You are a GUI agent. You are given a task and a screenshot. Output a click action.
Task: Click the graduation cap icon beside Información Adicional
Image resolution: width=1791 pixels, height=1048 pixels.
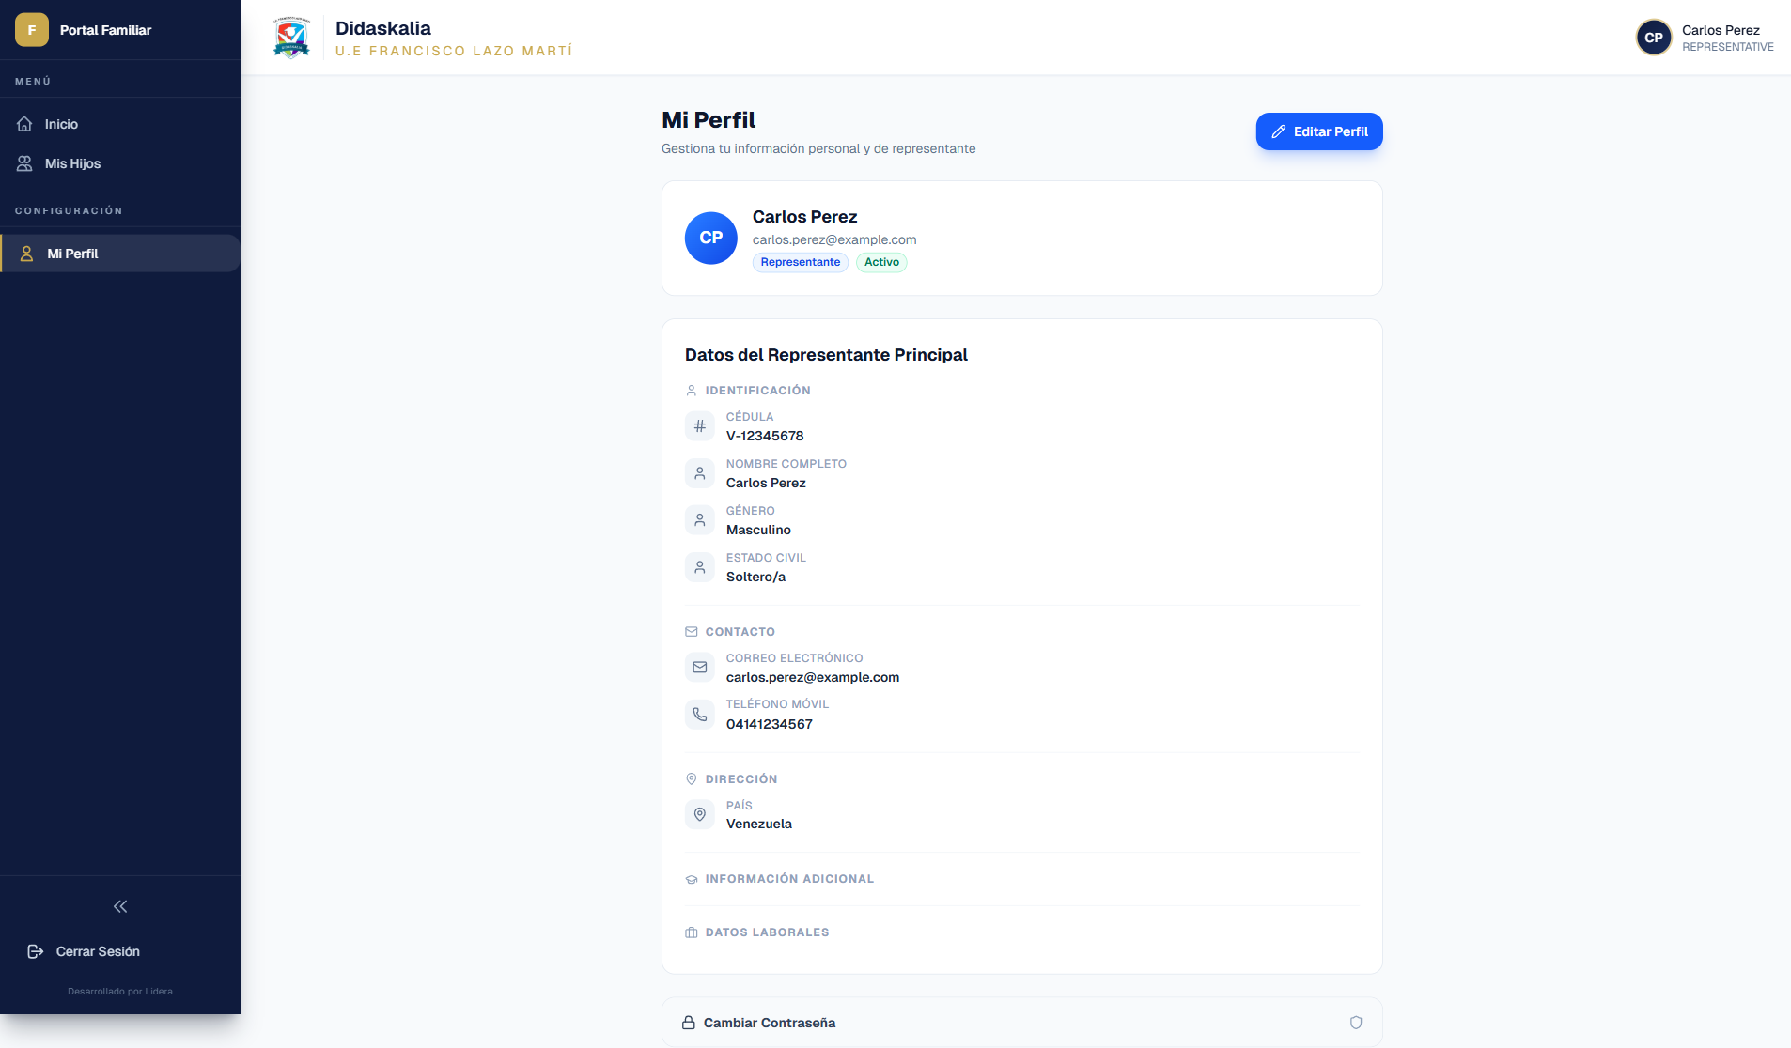coord(692,879)
